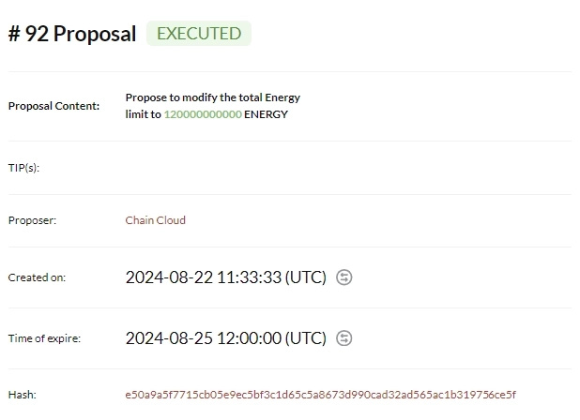Click the 2024-08-22 11:33:33 creation timestamp

click(x=202, y=277)
